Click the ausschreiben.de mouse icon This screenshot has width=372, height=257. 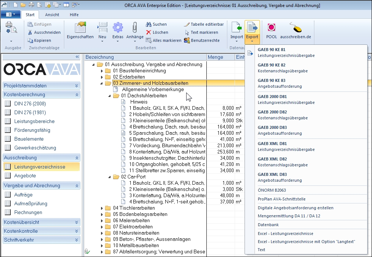(x=295, y=28)
